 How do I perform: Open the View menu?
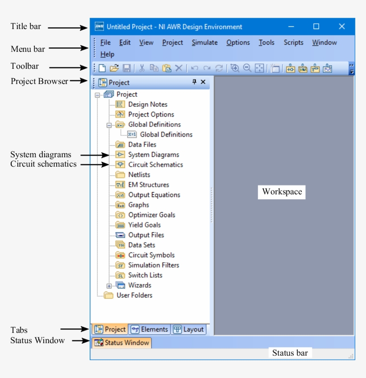coord(146,42)
